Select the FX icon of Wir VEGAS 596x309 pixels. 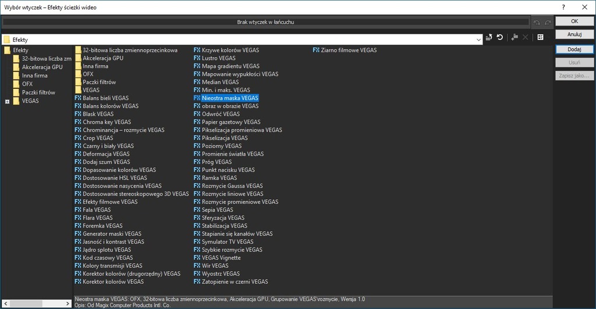tap(197, 265)
